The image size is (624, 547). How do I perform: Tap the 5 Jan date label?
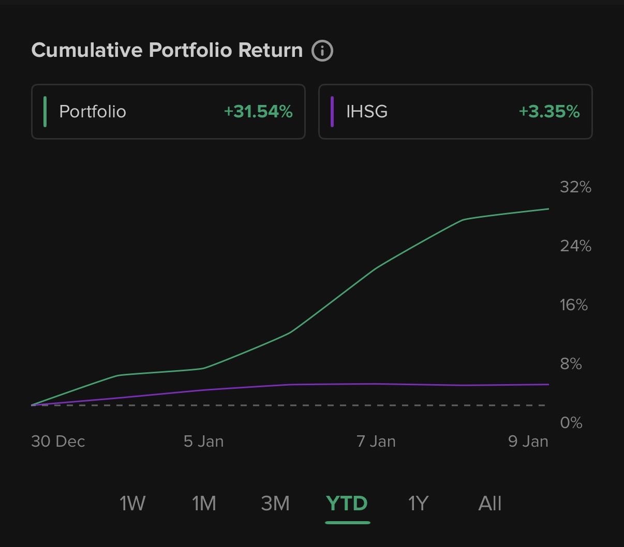tap(204, 441)
